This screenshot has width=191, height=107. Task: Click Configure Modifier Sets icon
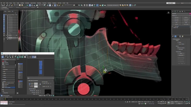[x=183, y=36]
